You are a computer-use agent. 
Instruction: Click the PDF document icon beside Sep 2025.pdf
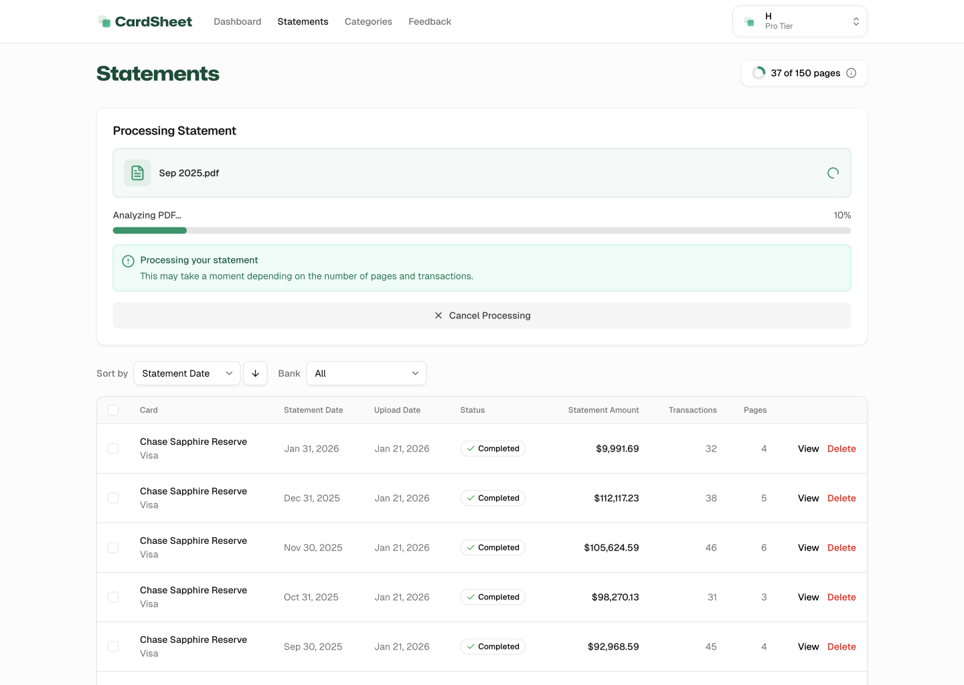pos(137,173)
